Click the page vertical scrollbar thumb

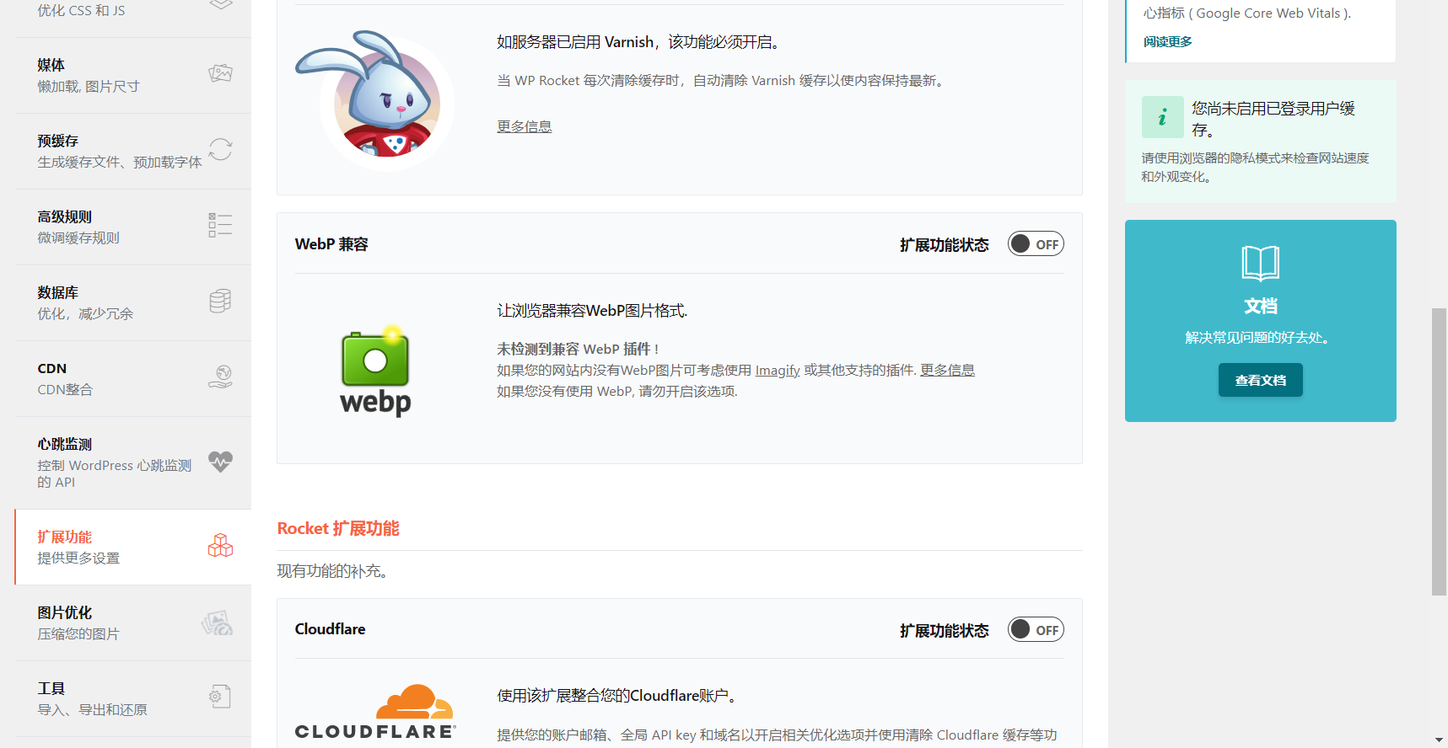pos(1440,451)
